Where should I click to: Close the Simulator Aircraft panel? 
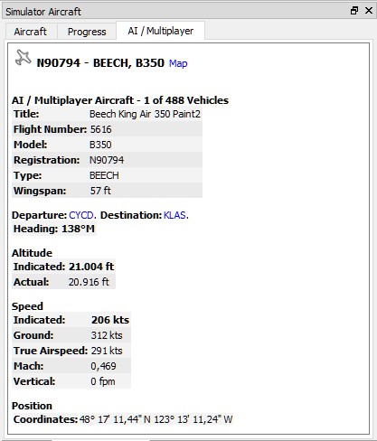tap(369, 11)
